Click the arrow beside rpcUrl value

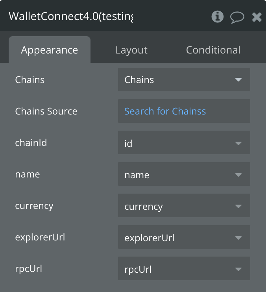238,269
